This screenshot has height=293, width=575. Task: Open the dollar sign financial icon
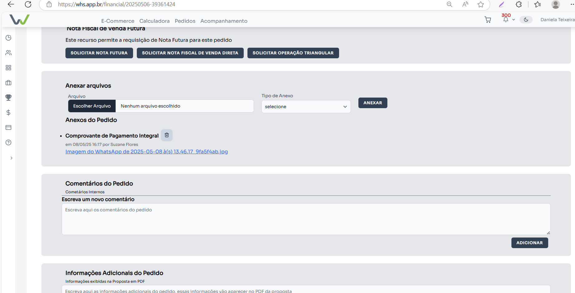(8, 113)
